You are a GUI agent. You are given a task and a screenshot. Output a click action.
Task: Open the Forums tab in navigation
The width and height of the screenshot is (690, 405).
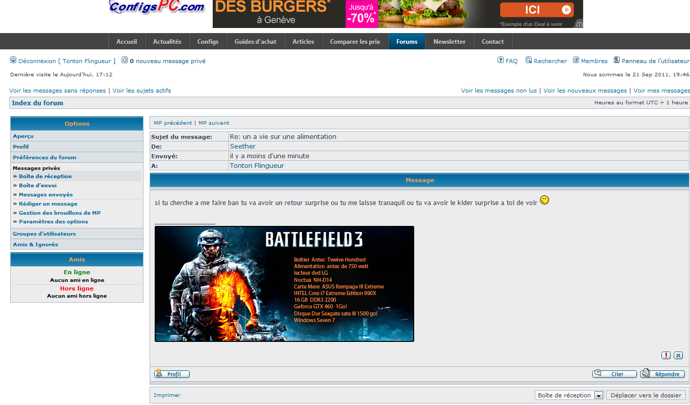[407, 42]
